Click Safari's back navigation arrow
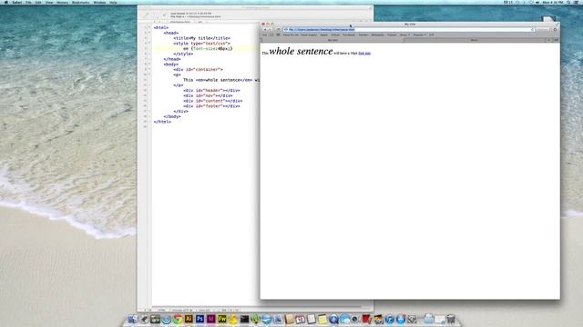Image resolution: width=583 pixels, height=327 pixels. click(264, 29)
